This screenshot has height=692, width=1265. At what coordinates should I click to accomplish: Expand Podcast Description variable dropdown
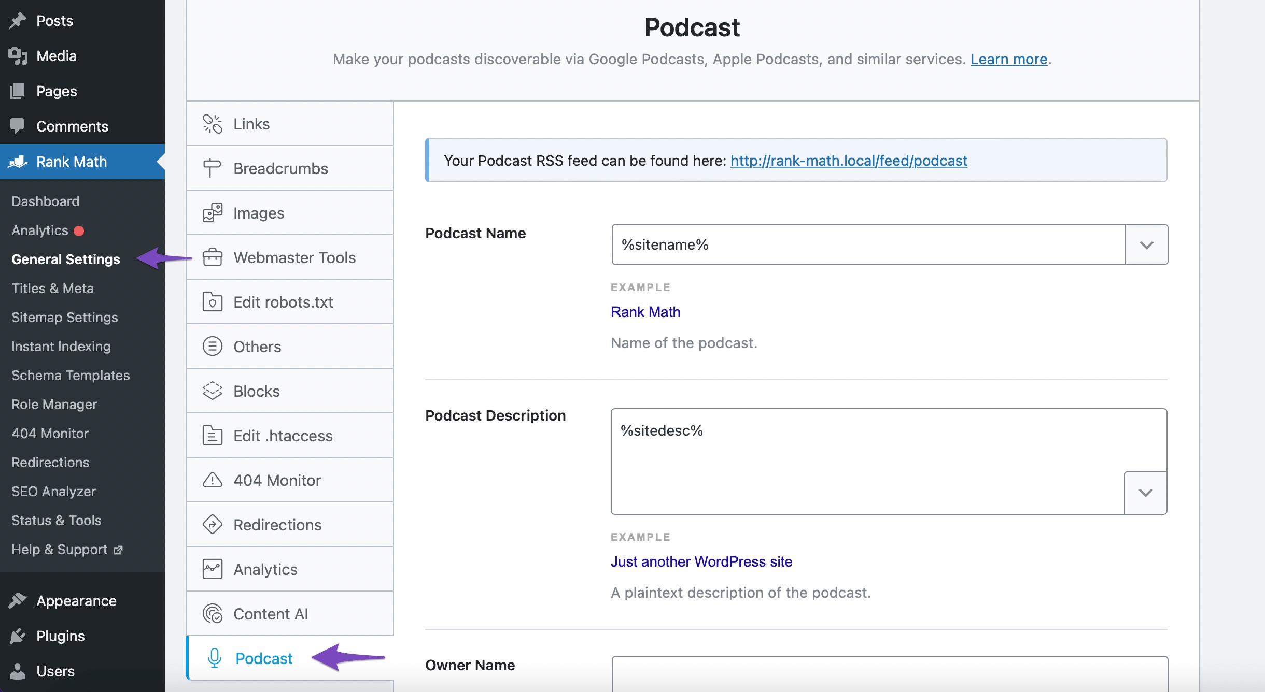pos(1145,493)
